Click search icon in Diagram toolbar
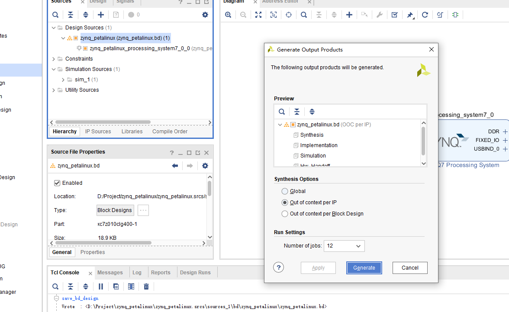This screenshot has height=312, width=509. tap(304, 15)
